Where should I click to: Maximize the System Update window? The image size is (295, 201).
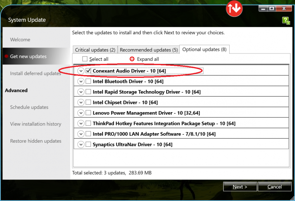[x=272, y=8]
